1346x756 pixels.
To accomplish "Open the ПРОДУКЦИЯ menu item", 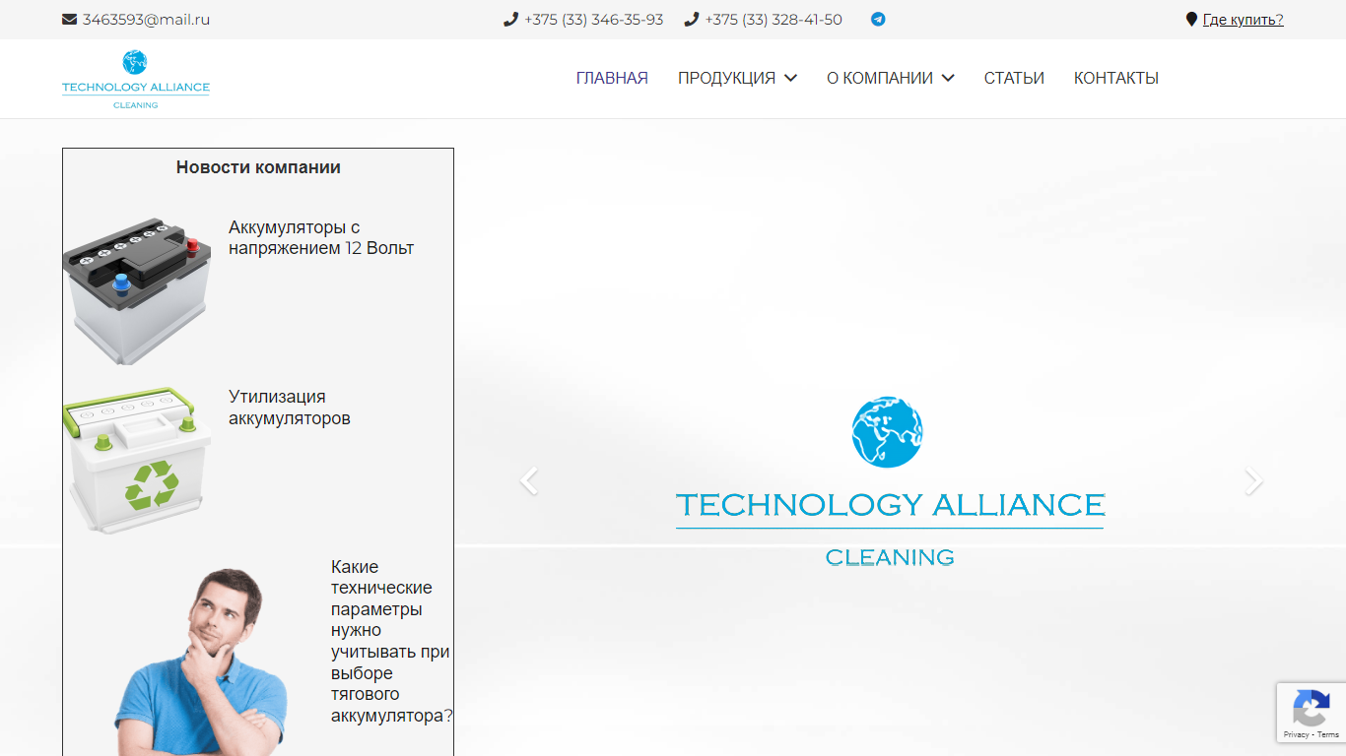I will [726, 79].
